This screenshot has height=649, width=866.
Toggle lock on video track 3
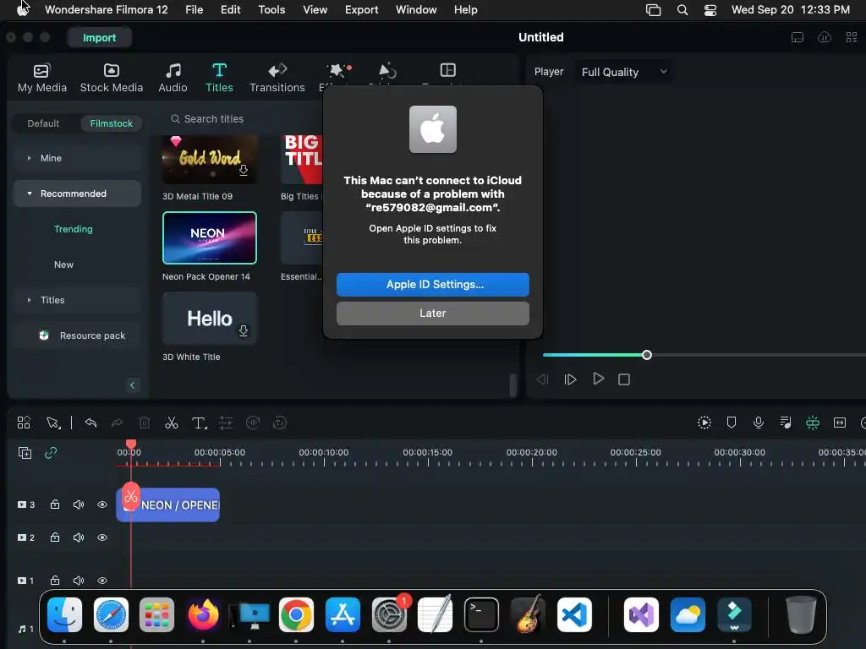point(55,504)
